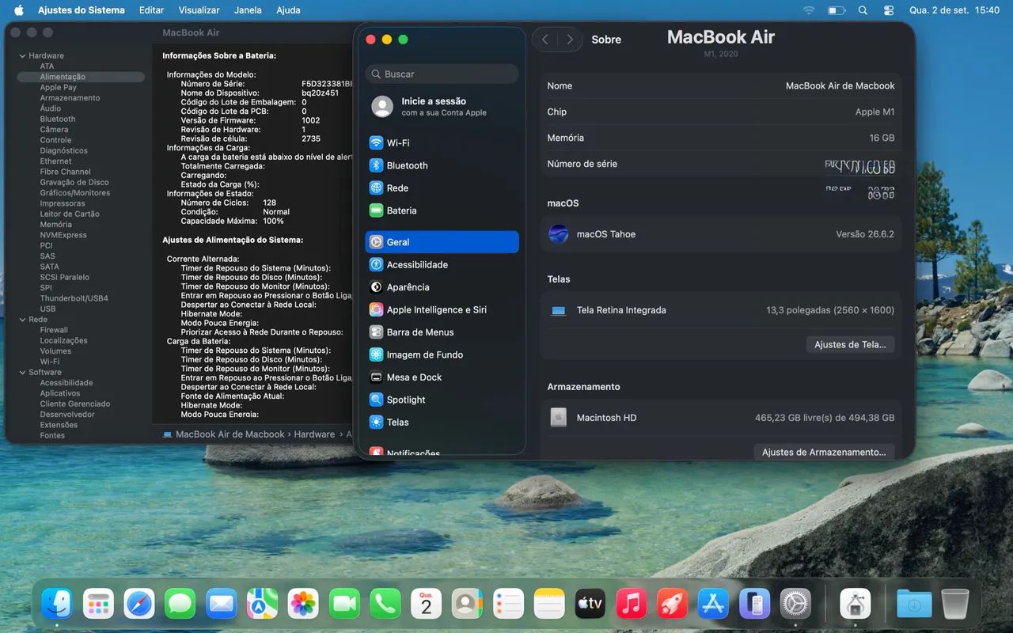1013x633 pixels.
Task: Click the Ajustes de Armazenamento button
Action: pyautogui.click(x=824, y=453)
